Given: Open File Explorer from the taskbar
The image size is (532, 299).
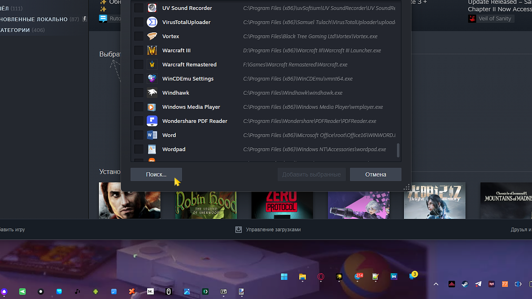Looking at the screenshot, I should tap(302, 277).
